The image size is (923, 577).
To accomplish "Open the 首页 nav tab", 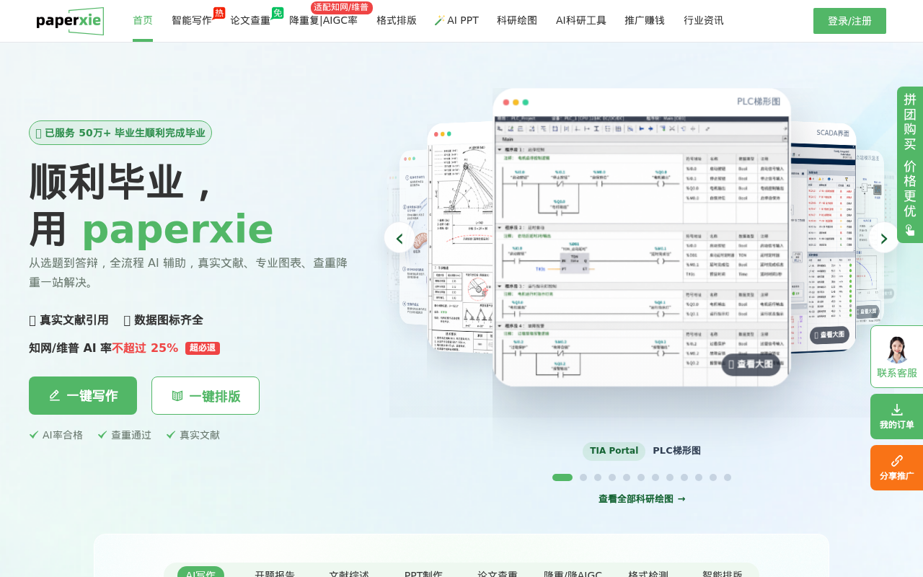I will click(143, 20).
